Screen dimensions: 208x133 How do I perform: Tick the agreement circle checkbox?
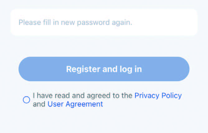[26, 100]
